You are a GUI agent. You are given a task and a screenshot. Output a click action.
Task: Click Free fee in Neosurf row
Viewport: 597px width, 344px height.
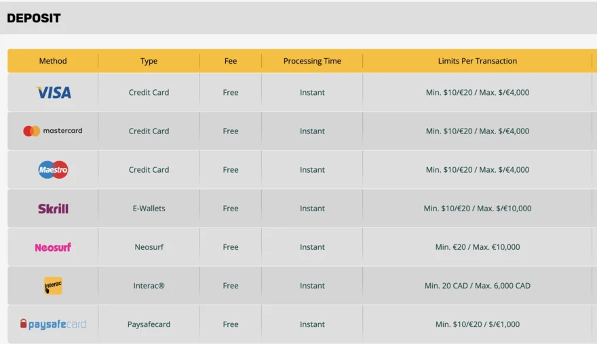pyautogui.click(x=231, y=247)
